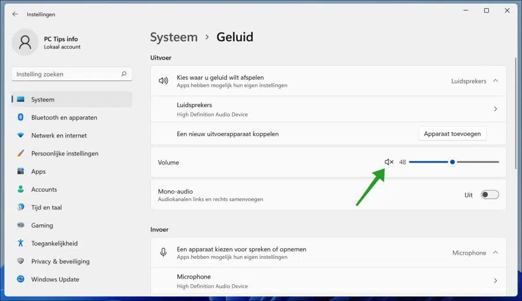Select Gaming in sidebar
This screenshot has width=522, height=301.
click(72, 225)
